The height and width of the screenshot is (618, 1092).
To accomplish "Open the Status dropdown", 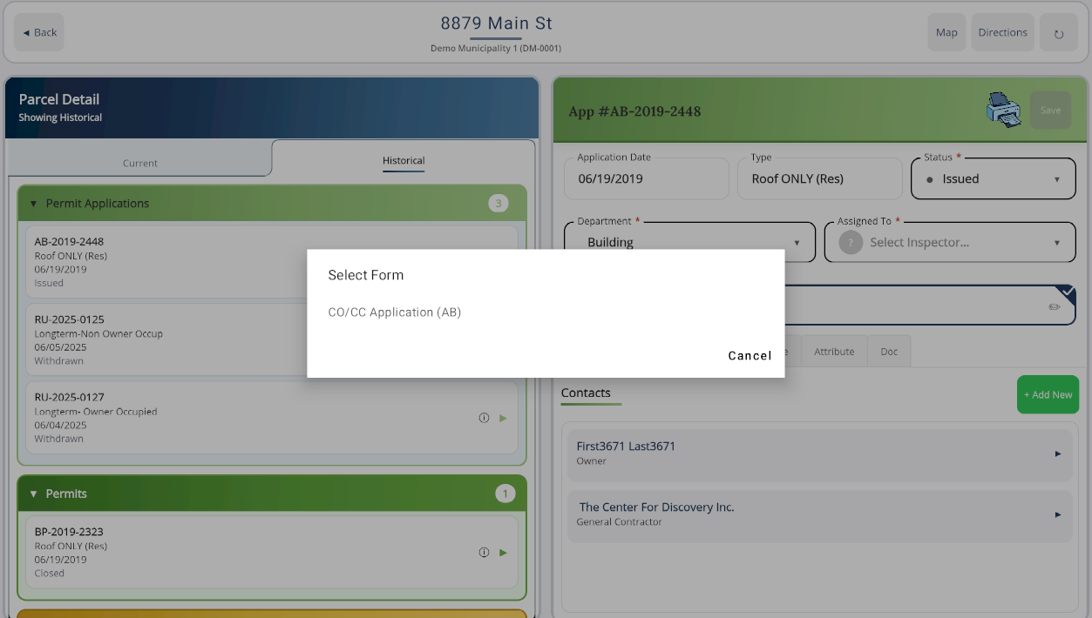I will click(x=994, y=178).
